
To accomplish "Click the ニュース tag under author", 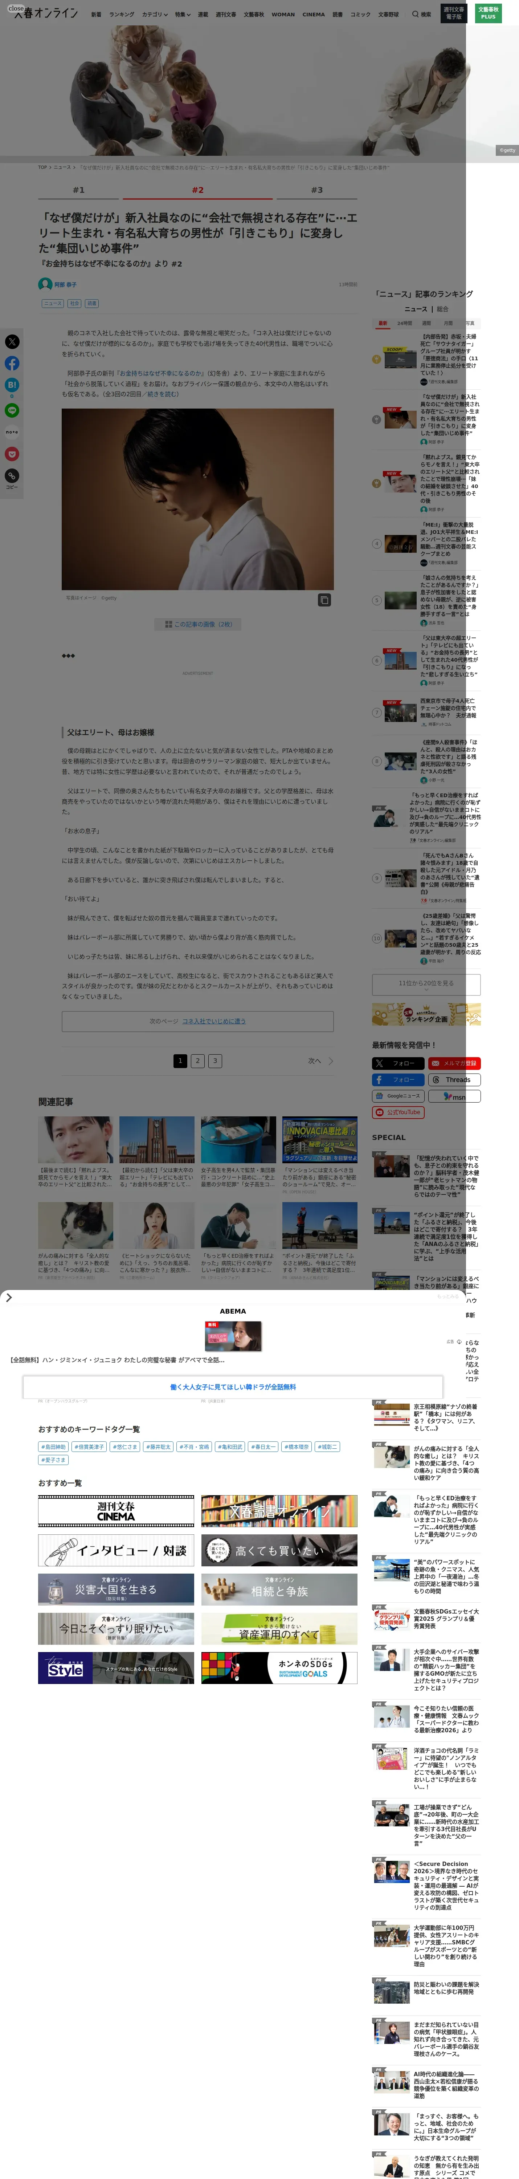I will click(52, 303).
